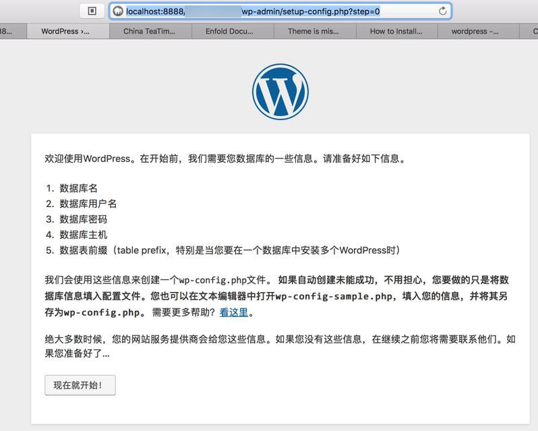Switch to the 'WordPress ›...' tab

[68, 31]
